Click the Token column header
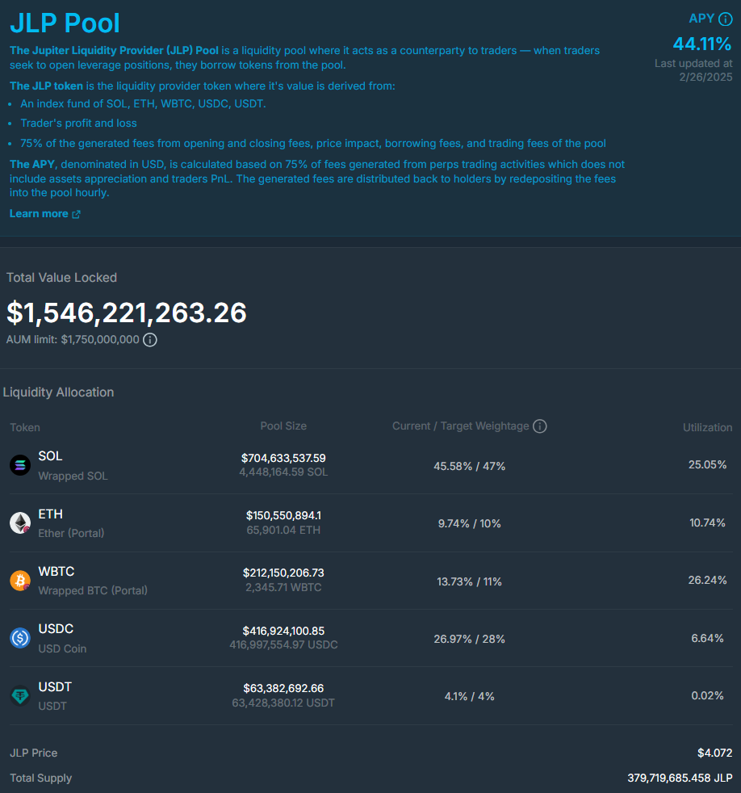This screenshot has width=741, height=793. click(x=25, y=428)
